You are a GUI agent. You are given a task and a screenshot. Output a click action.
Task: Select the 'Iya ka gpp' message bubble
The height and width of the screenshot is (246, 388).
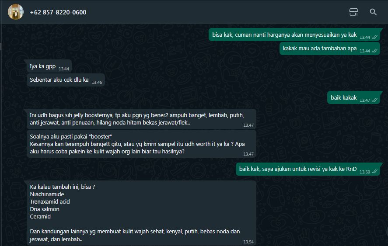tap(49, 66)
